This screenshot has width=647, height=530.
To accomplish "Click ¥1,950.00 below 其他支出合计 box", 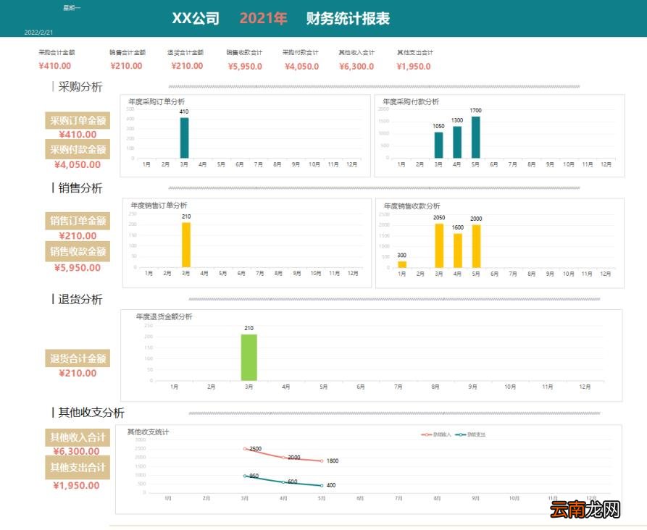I will (x=76, y=485).
